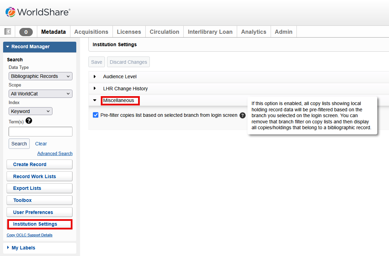The width and height of the screenshot is (389, 256).
Task: Click inside the Term(s) search field
Action: (40, 132)
